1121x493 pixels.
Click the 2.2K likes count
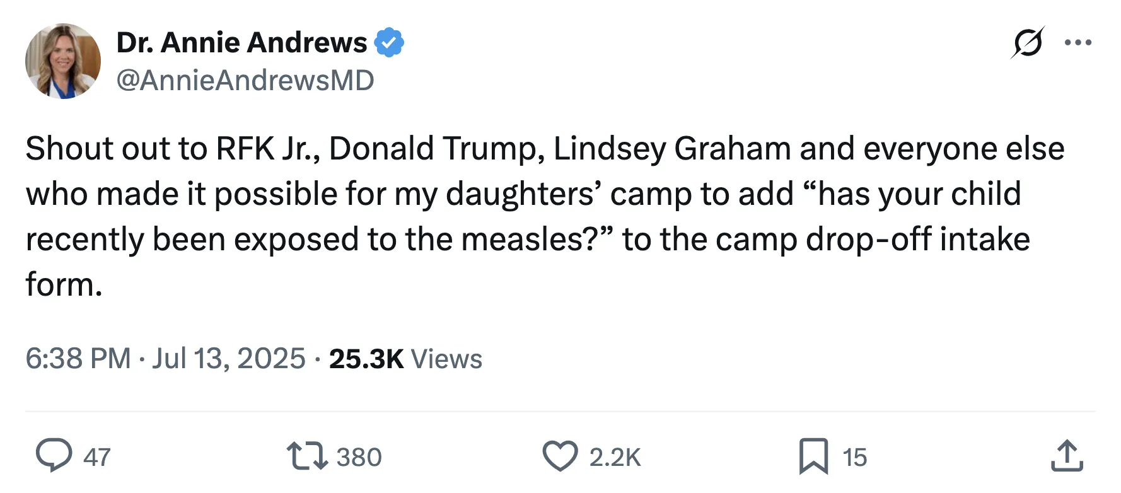(615, 457)
